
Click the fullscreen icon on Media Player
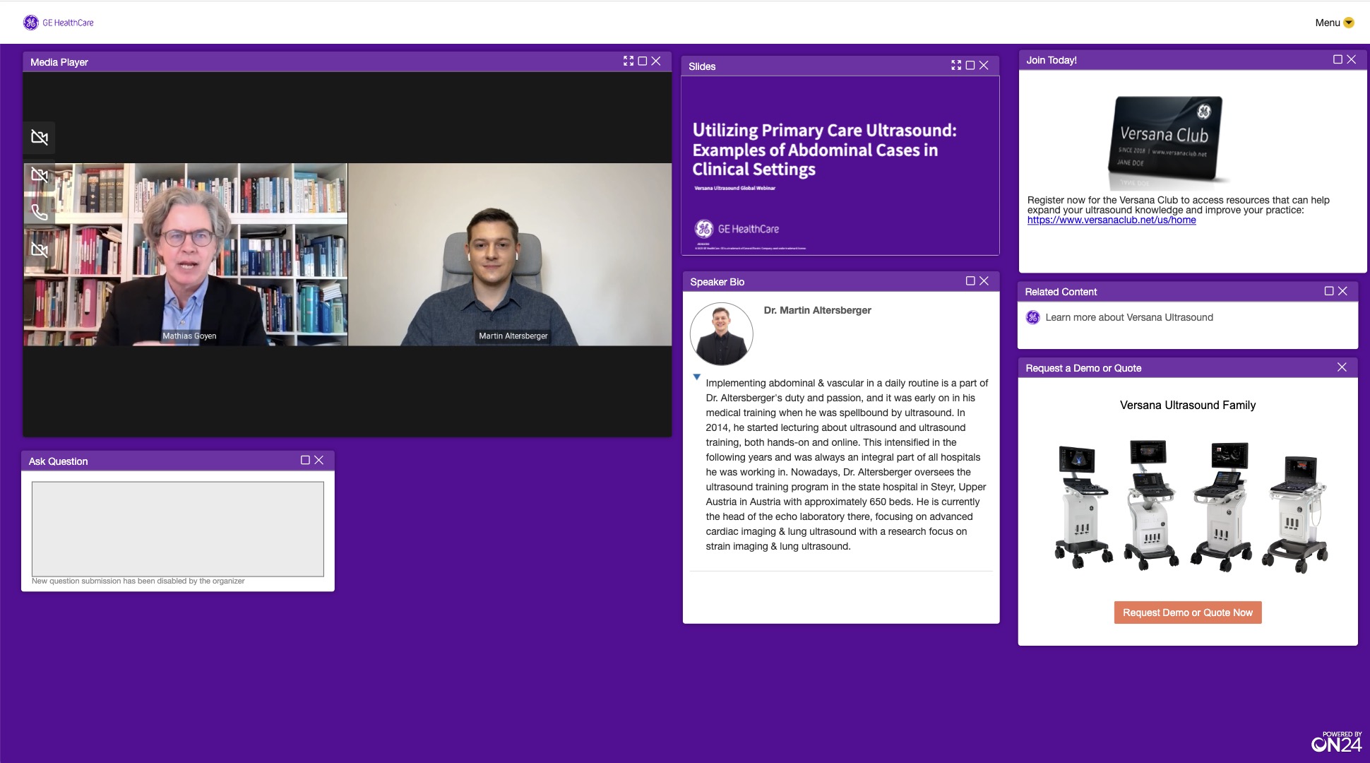tap(629, 61)
